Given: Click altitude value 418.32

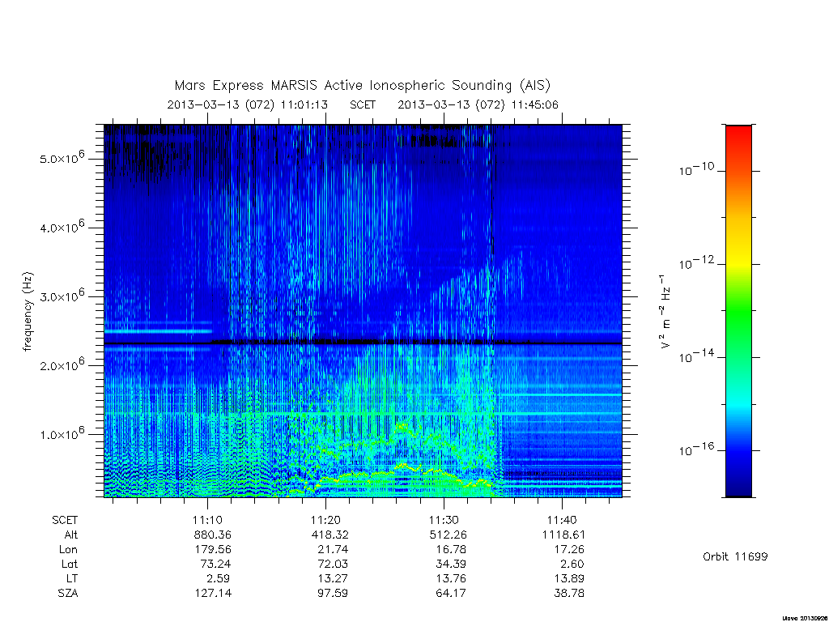Looking at the screenshot, I should [330, 535].
